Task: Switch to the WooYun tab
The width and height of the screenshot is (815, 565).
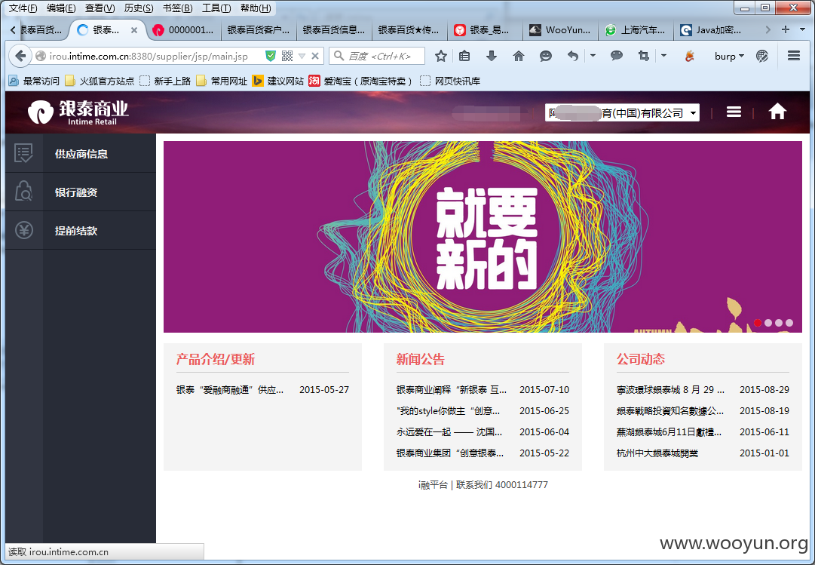Action: pyautogui.click(x=560, y=29)
